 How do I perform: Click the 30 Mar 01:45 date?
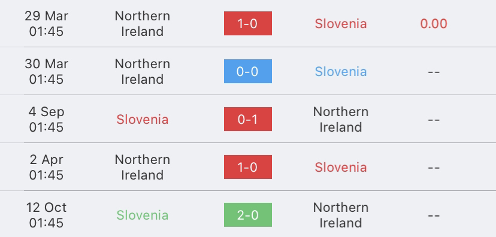pos(47,71)
